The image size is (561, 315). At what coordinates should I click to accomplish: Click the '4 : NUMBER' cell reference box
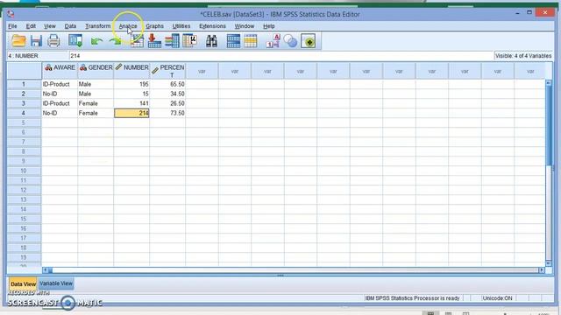38,56
